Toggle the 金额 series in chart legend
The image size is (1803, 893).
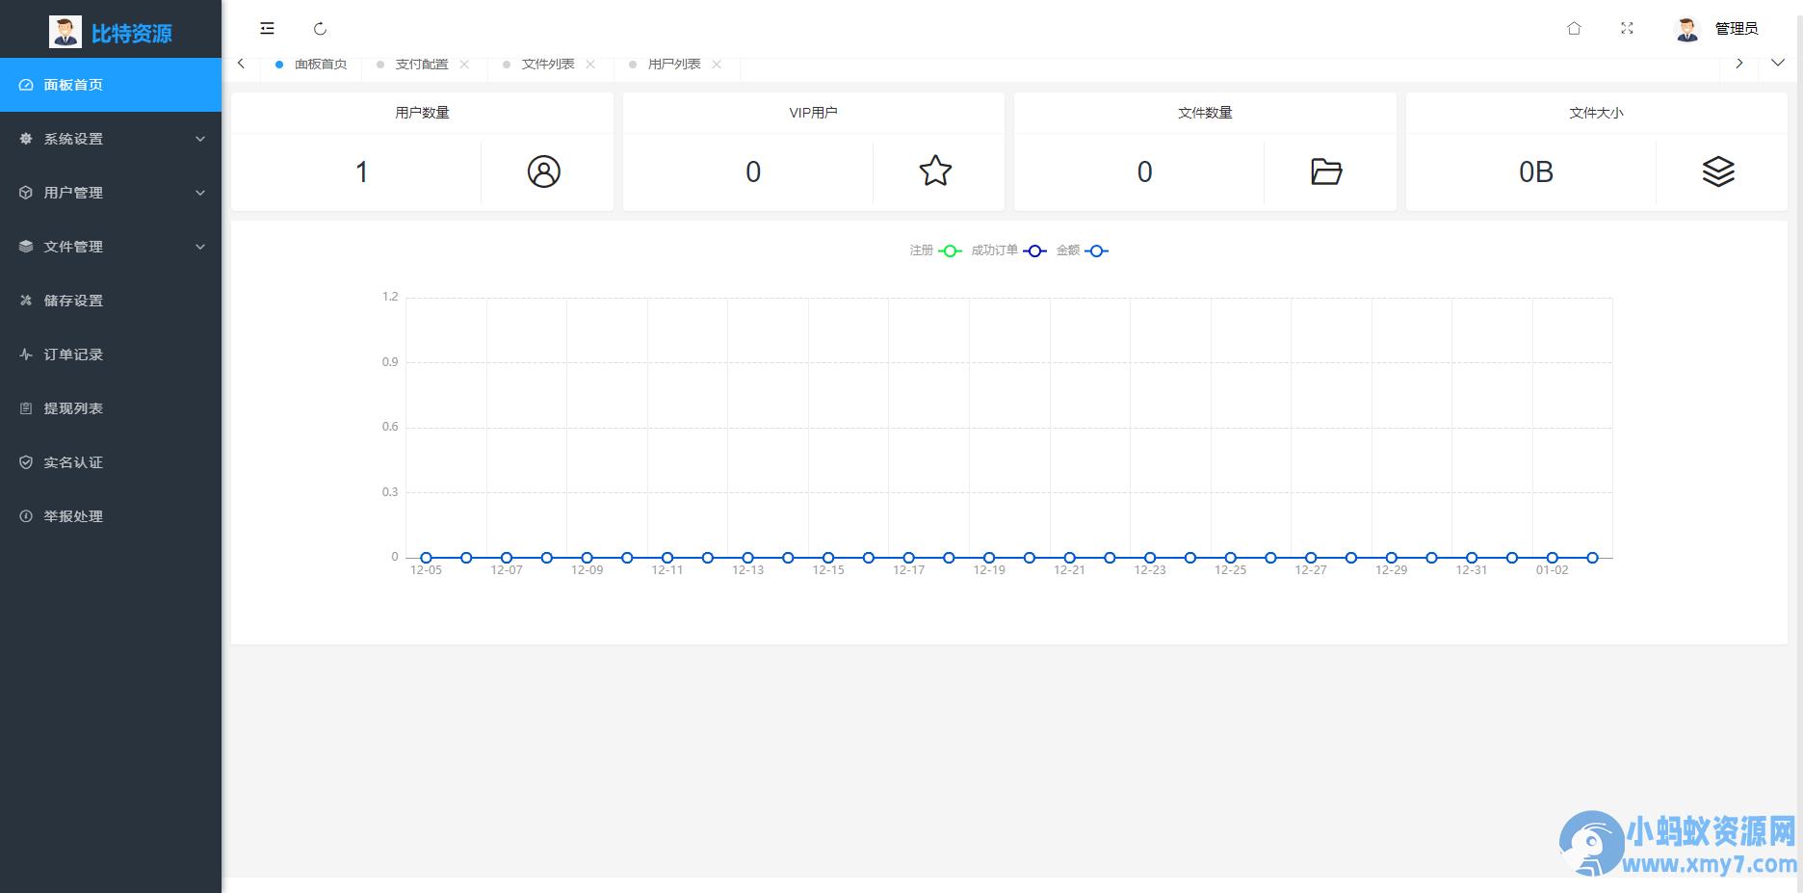pos(1082,250)
